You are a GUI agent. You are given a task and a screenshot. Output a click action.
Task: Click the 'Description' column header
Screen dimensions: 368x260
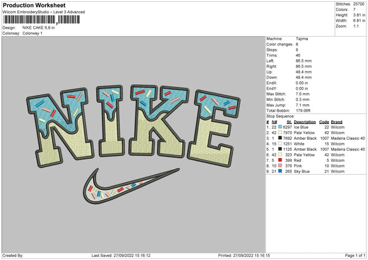(x=305, y=122)
